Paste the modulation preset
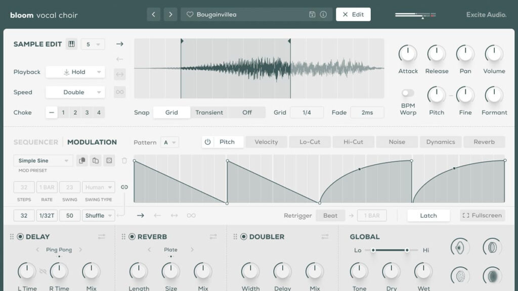The width and height of the screenshot is (518, 291). click(96, 161)
